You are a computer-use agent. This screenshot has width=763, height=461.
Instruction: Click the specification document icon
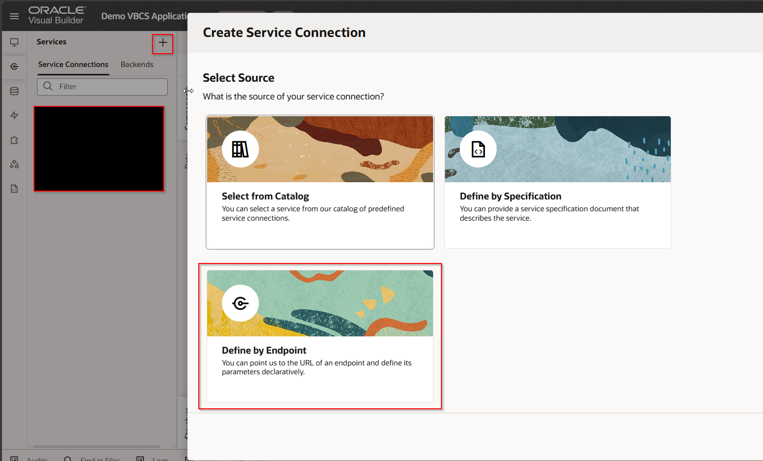click(478, 149)
